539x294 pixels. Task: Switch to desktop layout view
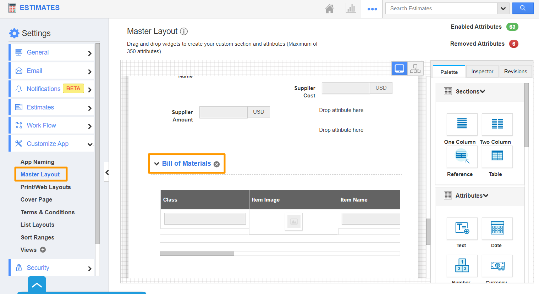pyautogui.click(x=399, y=68)
